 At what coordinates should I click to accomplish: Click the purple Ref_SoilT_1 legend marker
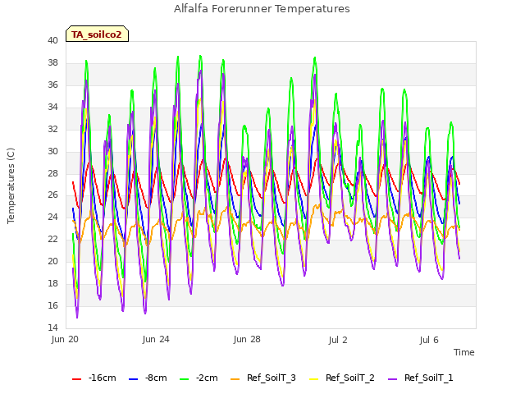392,379
